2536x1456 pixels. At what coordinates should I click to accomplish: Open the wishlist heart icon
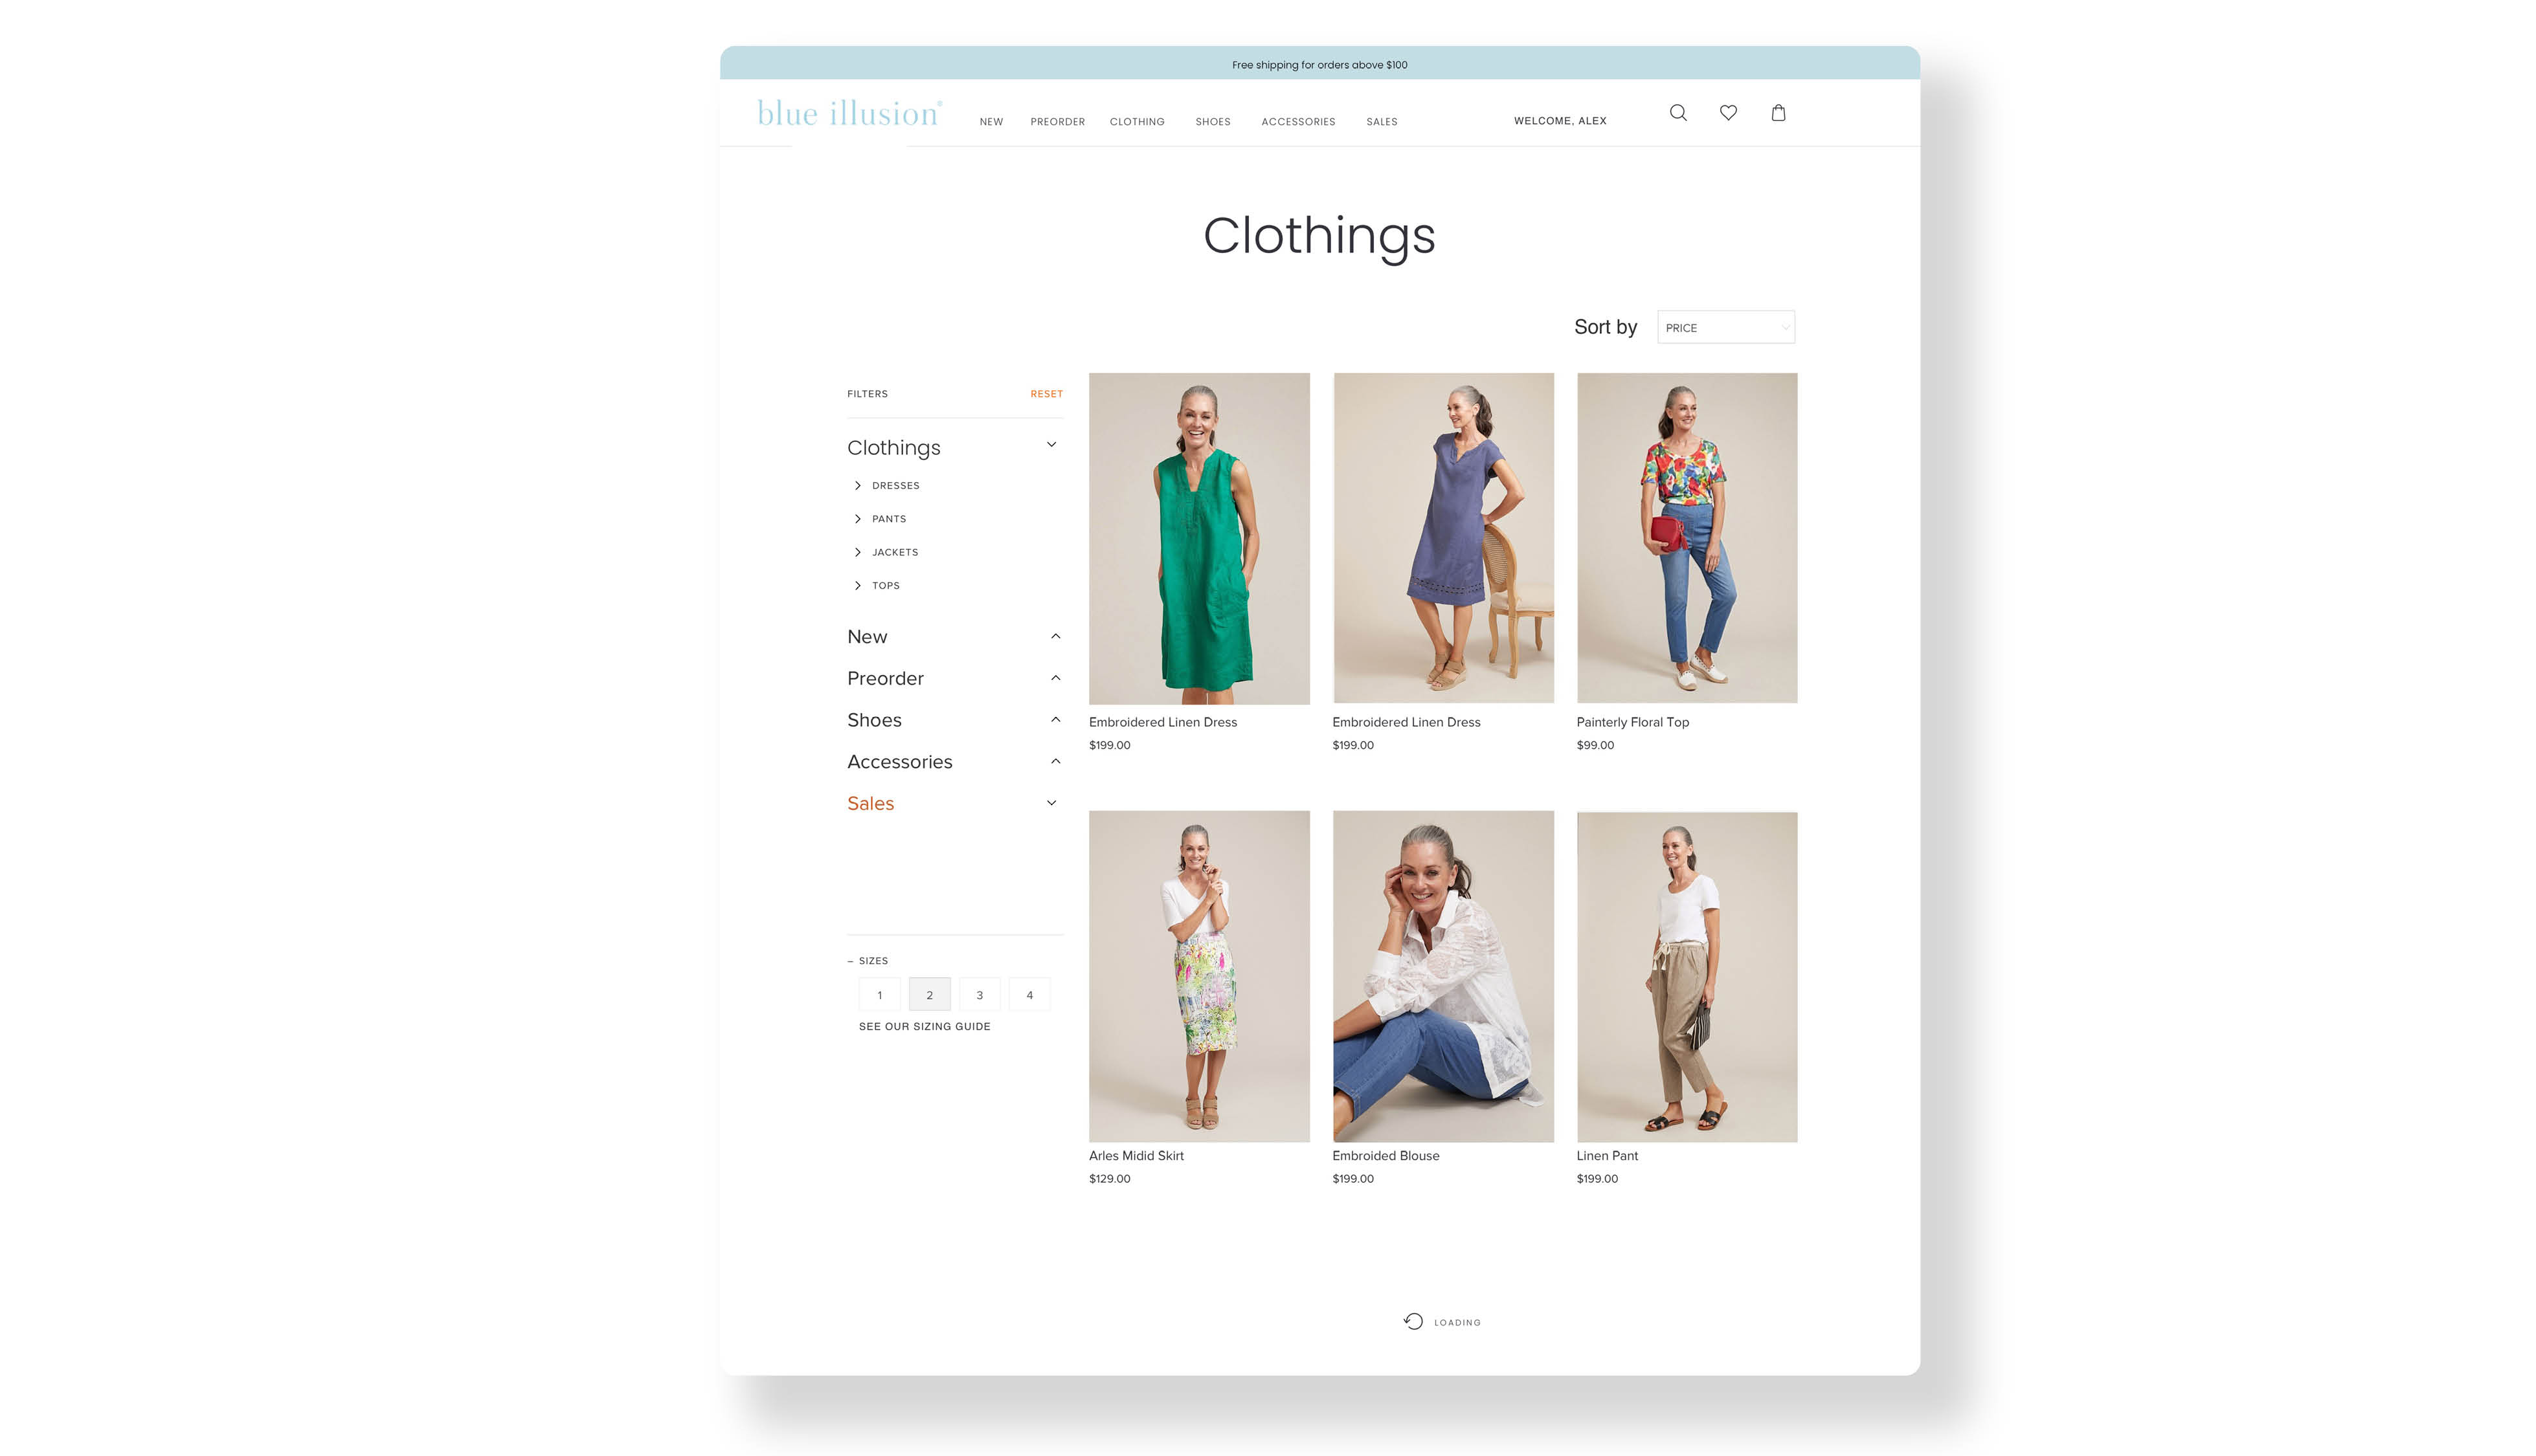1728,113
